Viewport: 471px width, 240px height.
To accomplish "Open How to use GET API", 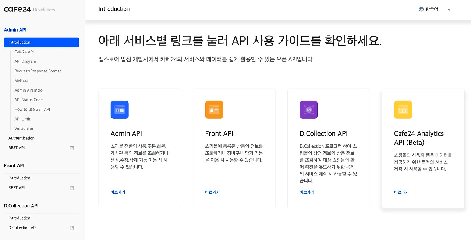I will click(32, 109).
